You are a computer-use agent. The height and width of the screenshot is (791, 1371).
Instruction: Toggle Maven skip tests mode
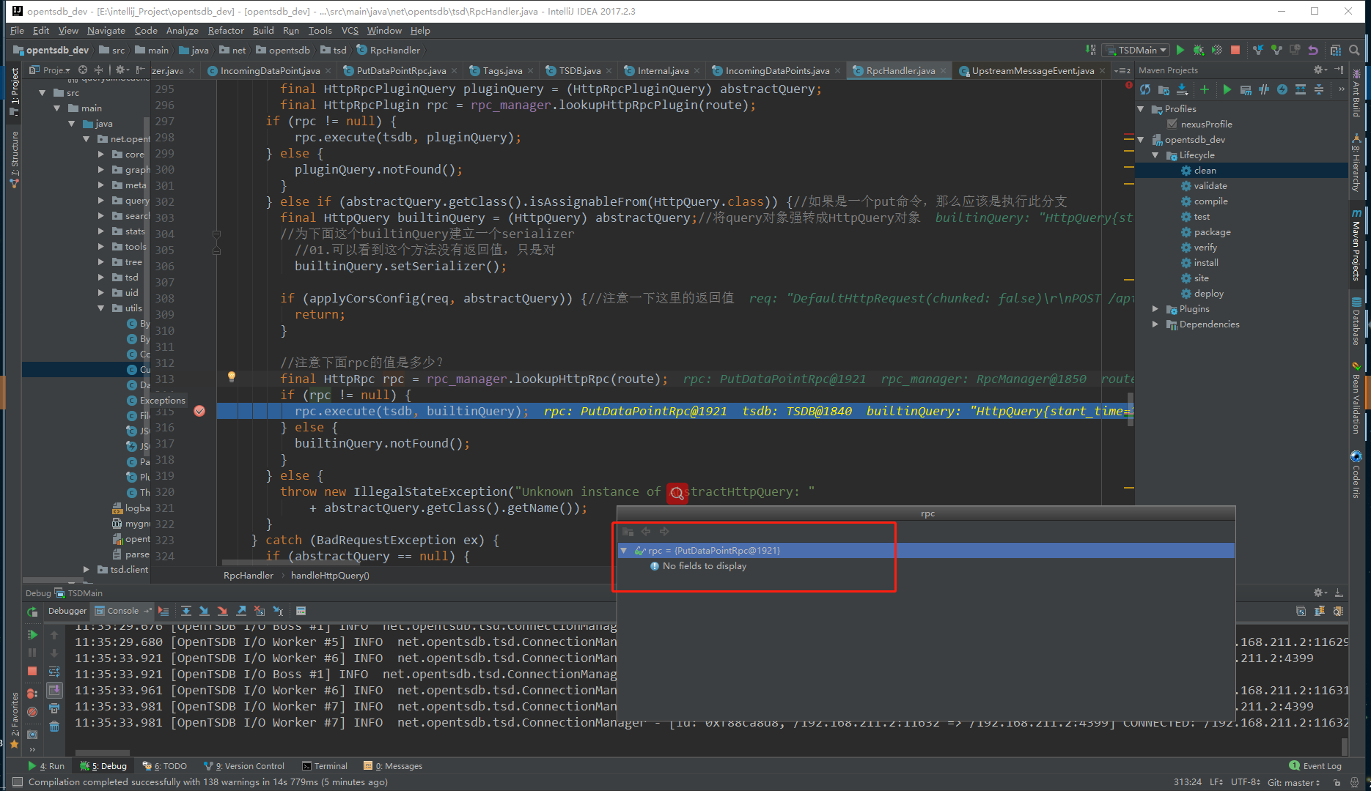[1282, 89]
